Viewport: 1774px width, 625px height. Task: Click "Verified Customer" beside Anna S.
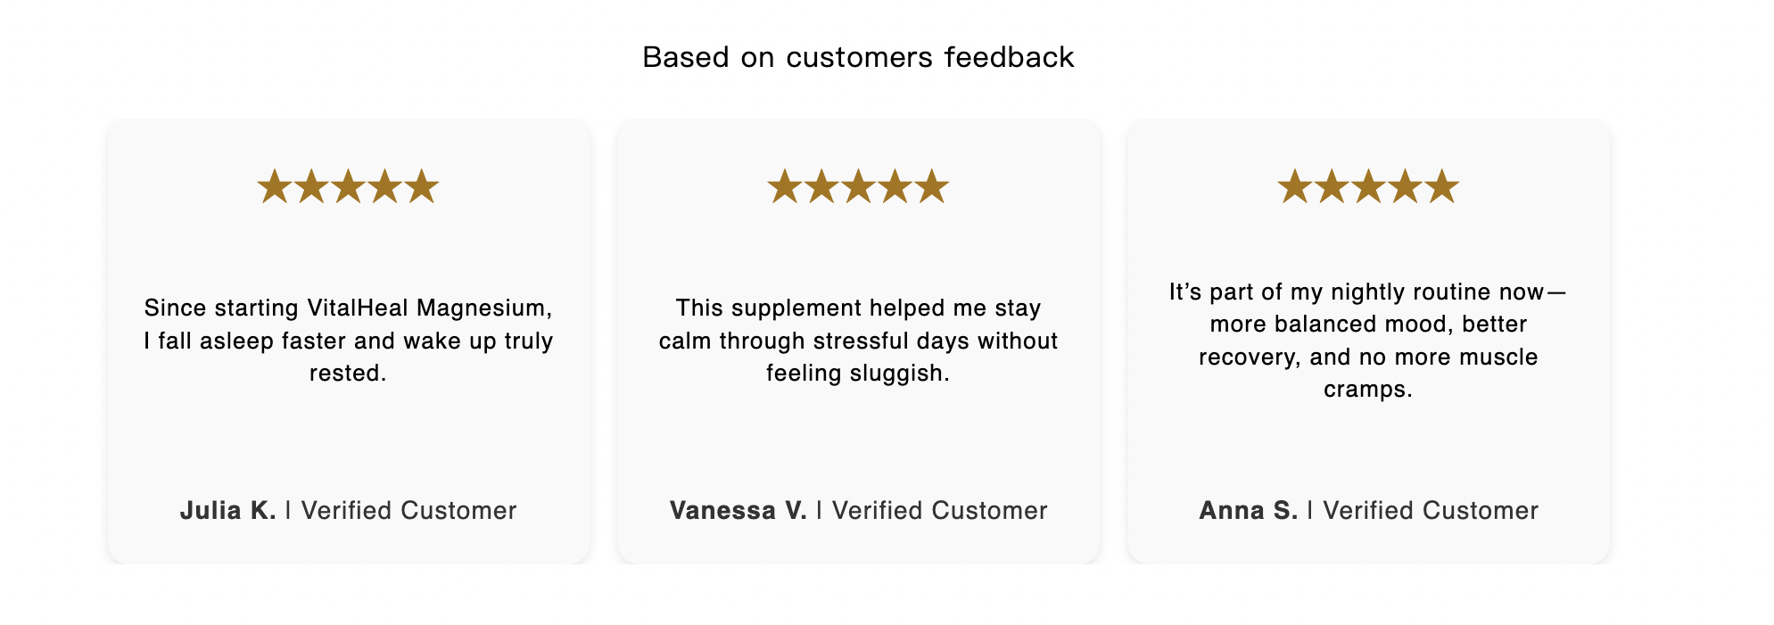[x=1431, y=511]
